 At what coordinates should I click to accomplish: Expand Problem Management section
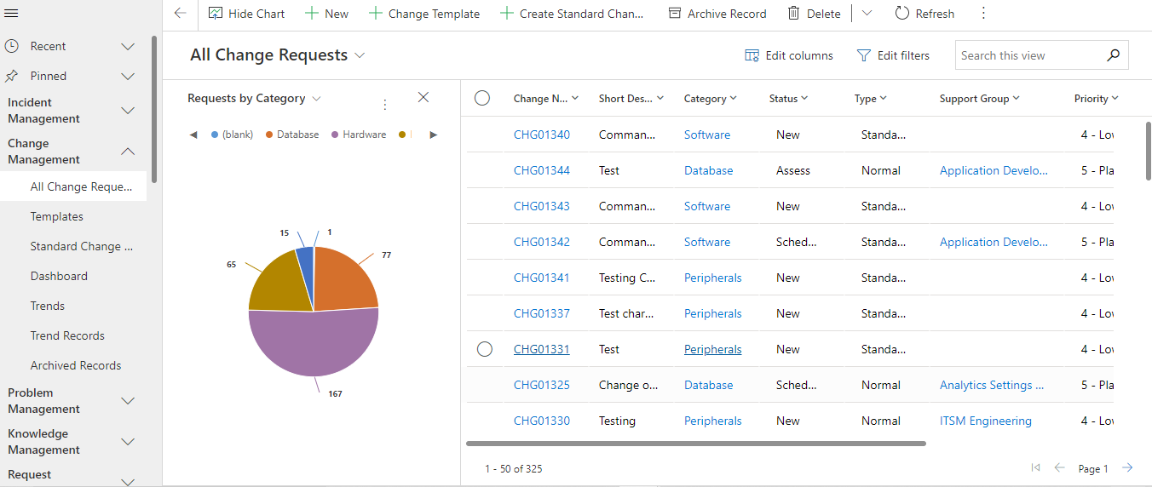click(128, 400)
